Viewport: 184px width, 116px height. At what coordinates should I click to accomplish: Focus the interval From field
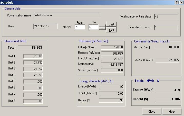click(80, 27)
